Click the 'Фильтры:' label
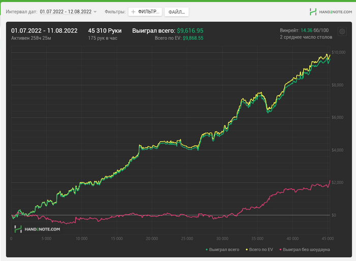 pos(115,12)
